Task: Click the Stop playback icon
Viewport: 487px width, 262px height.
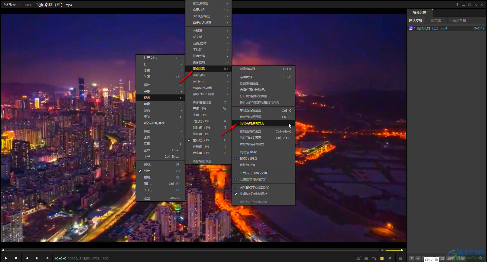Action: tap(16, 258)
